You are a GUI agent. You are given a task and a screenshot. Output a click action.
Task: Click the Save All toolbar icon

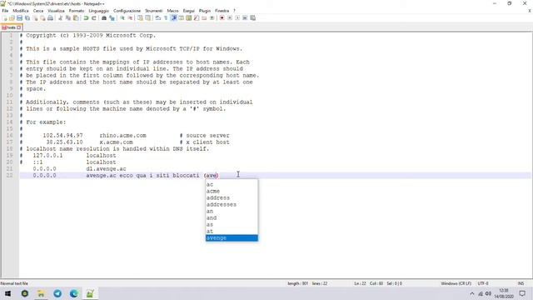point(27,18)
